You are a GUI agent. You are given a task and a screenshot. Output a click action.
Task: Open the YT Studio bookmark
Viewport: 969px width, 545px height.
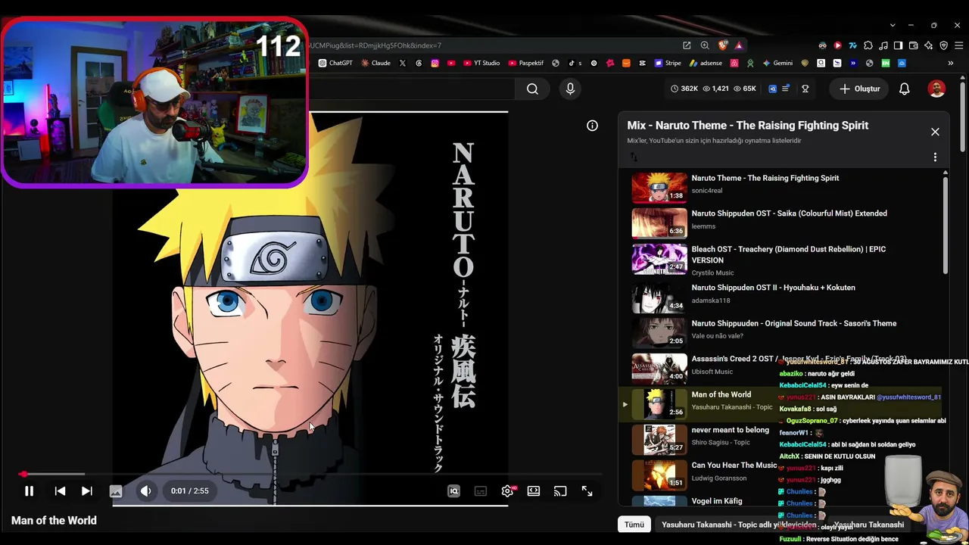[x=481, y=63]
